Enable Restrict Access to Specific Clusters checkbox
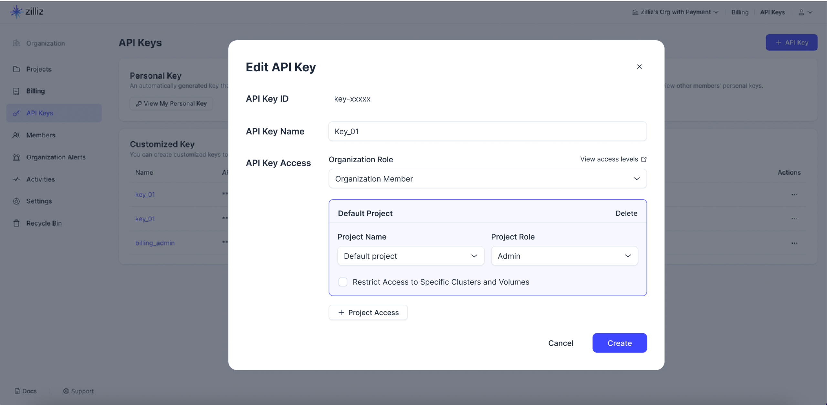827x405 pixels. 343,282
